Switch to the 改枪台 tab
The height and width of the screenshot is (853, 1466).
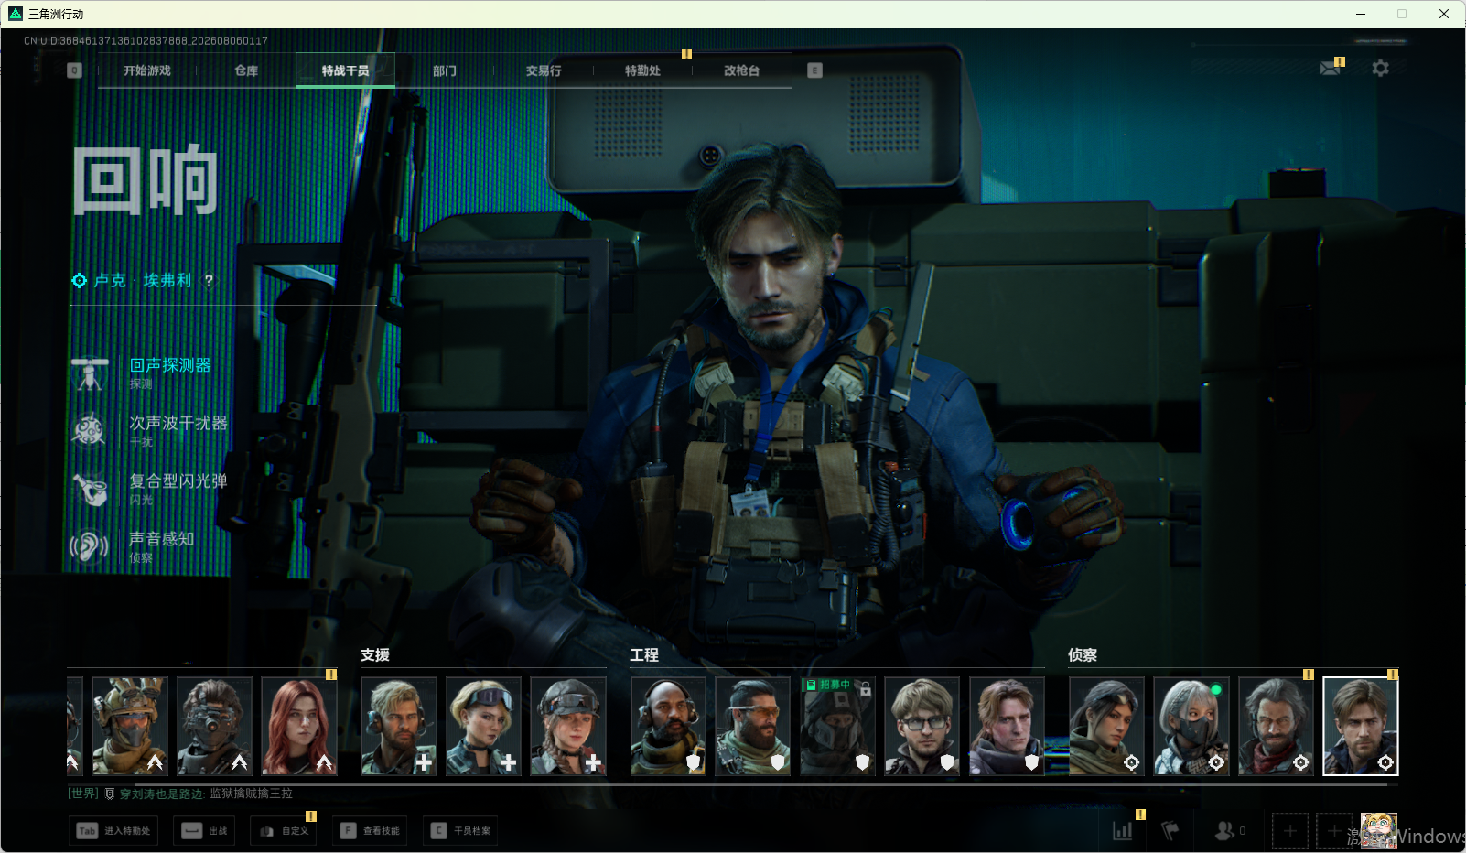pos(741,70)
